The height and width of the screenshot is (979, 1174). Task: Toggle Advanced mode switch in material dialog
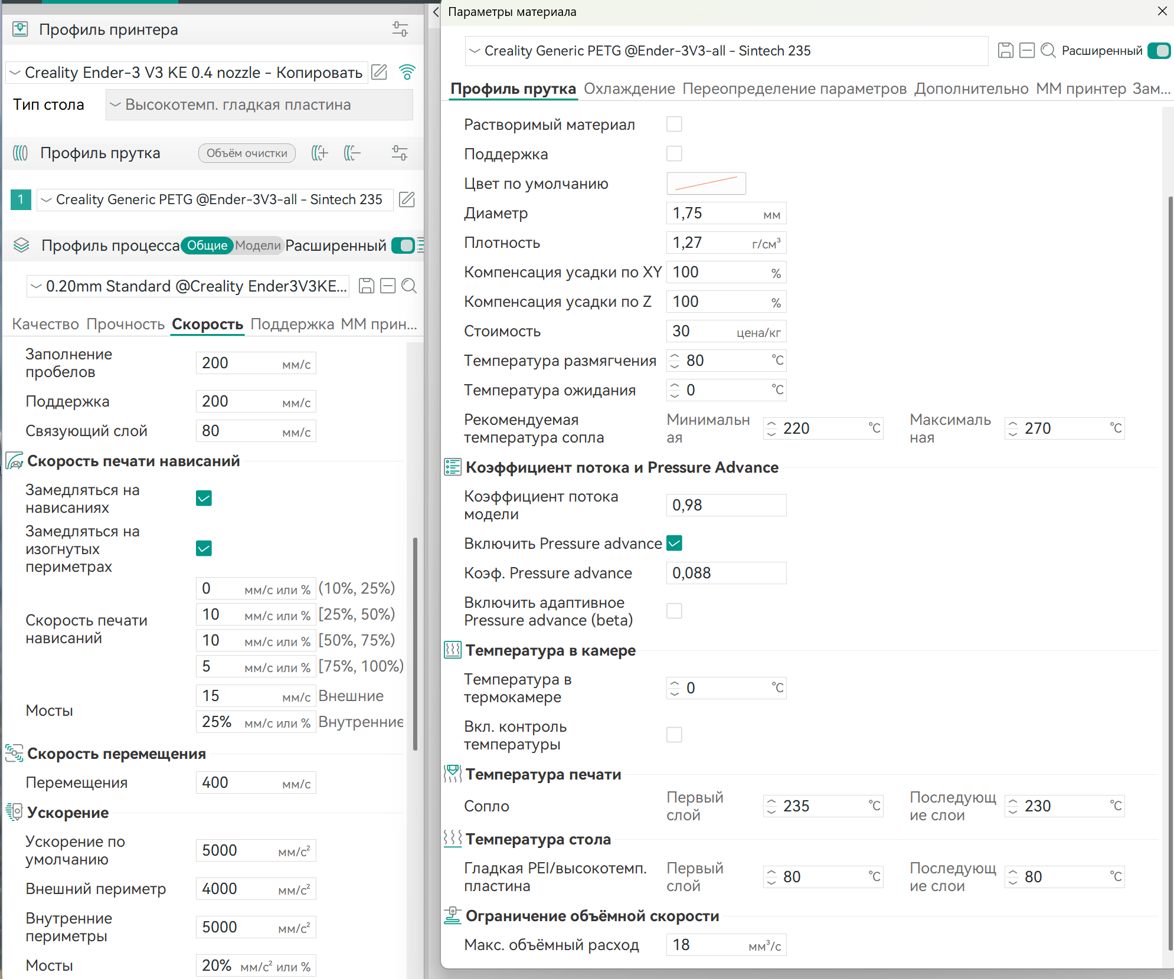1159,51
